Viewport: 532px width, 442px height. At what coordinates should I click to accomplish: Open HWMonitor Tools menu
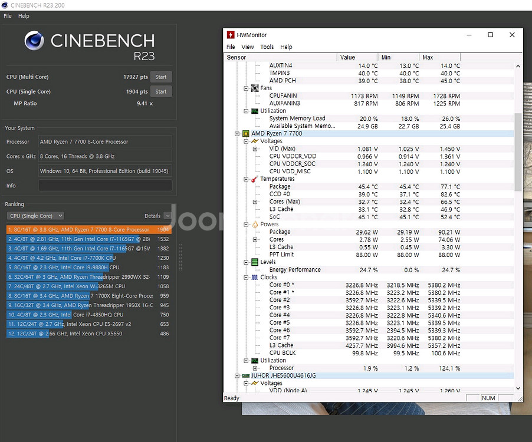coord(267,47)
